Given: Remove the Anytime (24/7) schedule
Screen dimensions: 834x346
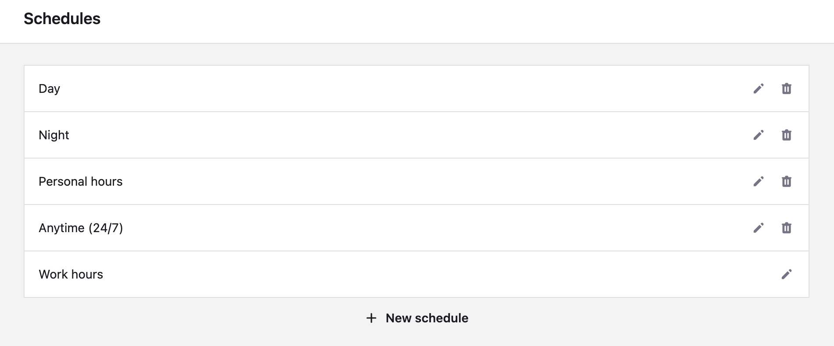Looking at the screenshot, I should [787, 228].
